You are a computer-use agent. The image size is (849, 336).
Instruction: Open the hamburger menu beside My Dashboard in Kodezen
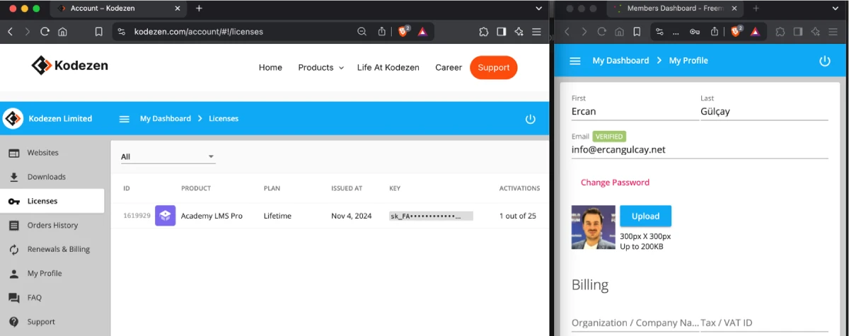[x=125, y=119]
